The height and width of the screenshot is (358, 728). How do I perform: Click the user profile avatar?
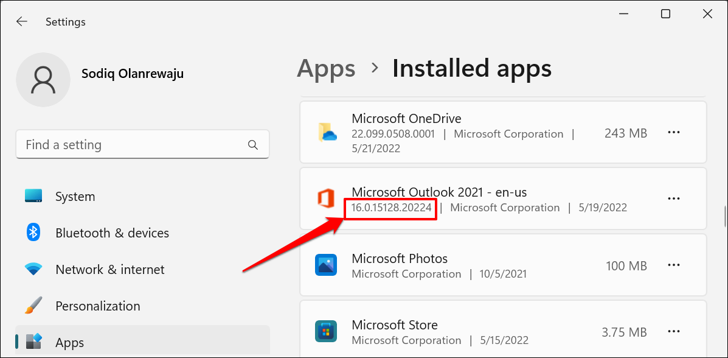pyautogui.click(x=43, y=80)
